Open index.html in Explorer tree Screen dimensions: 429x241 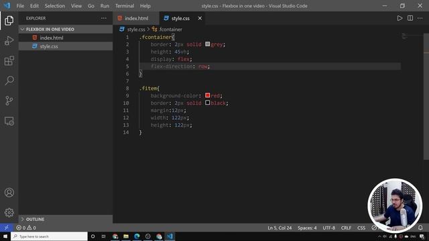[66, 37]
